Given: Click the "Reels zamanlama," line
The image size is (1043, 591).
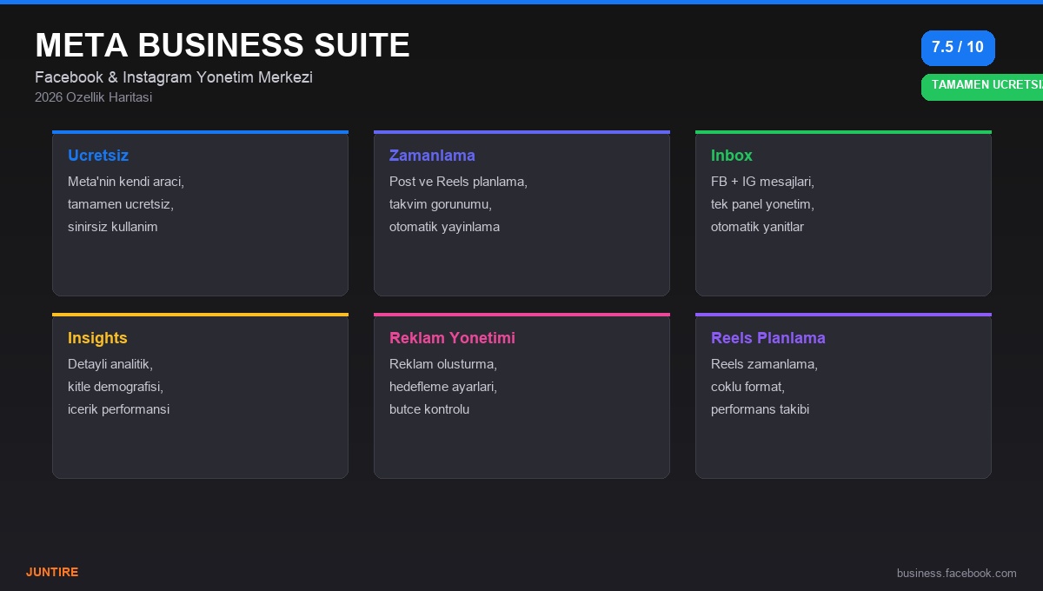Looking at the screenshot, I should pos(764,364).
